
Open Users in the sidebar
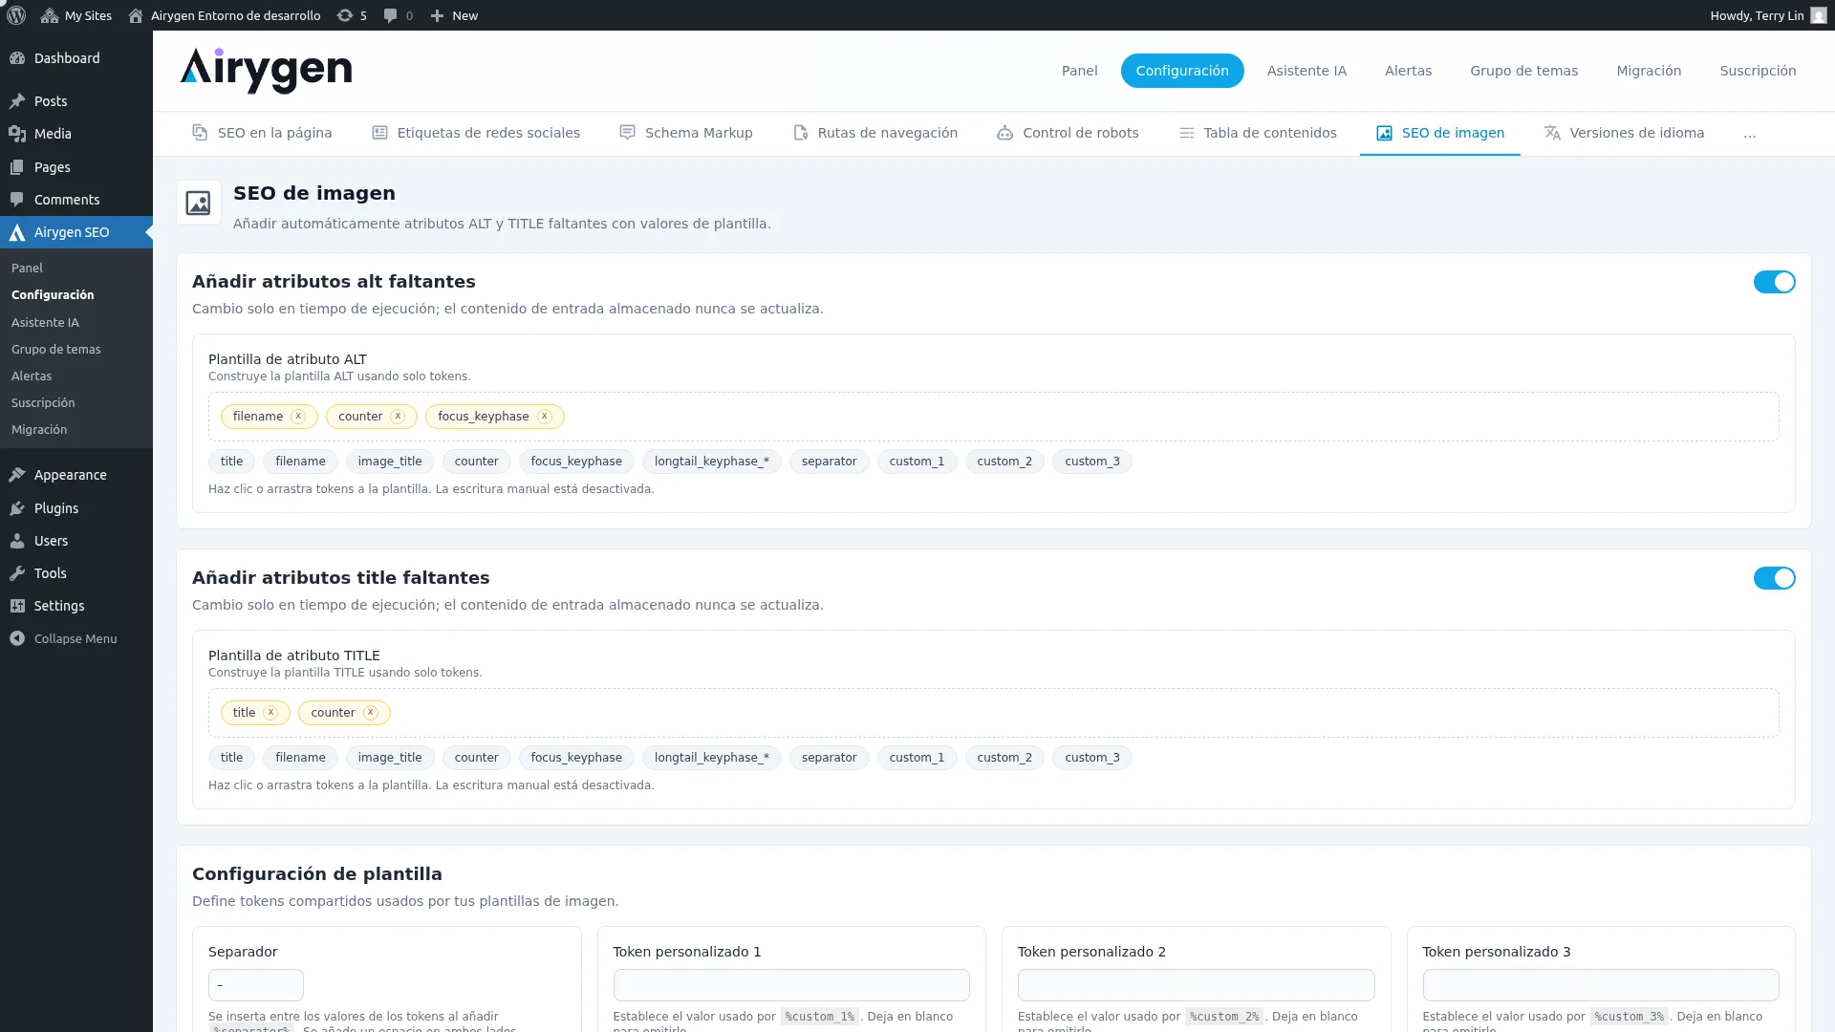76,541
